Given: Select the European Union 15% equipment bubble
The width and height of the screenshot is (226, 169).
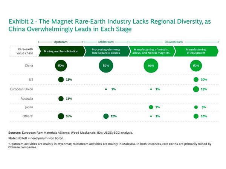Looking at the screenshot, I should (x=195, y=89).
